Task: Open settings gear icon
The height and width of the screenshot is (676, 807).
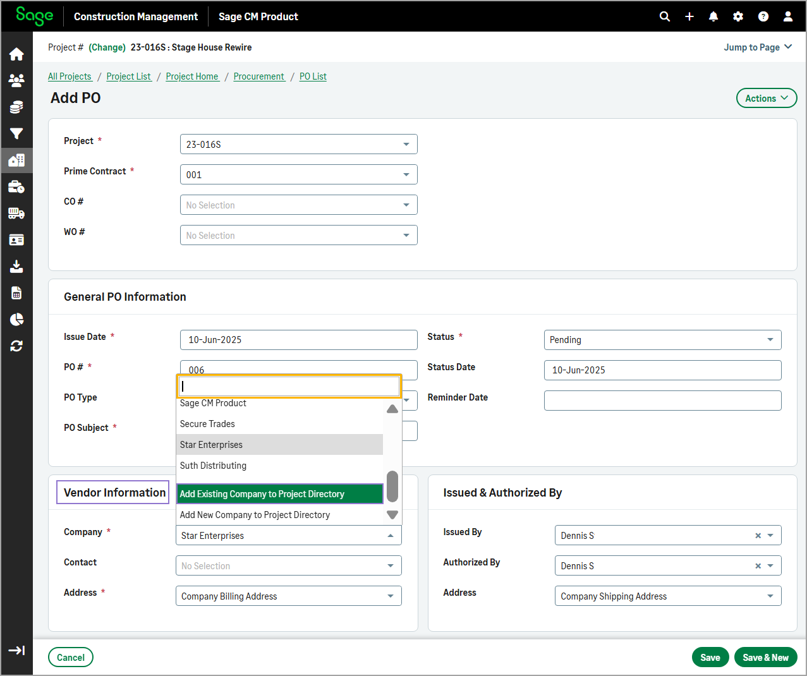Action: point(738,16)
